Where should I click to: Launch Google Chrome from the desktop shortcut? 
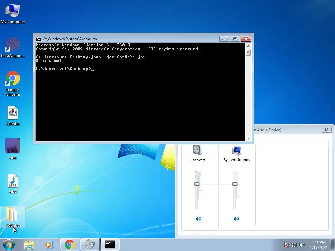click(13, 84)
